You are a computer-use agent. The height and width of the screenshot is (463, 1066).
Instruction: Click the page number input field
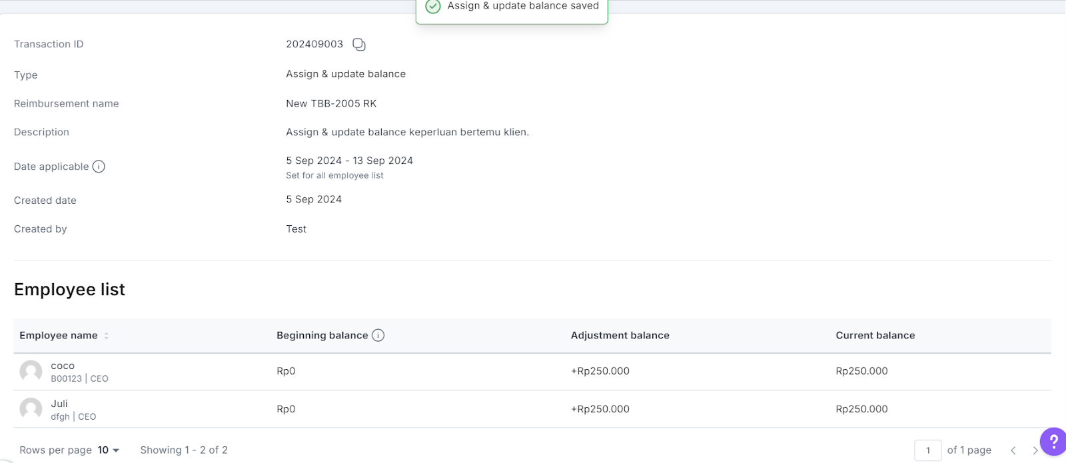(927, 450)
